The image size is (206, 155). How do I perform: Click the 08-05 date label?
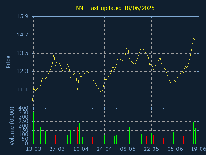(128, 149)
